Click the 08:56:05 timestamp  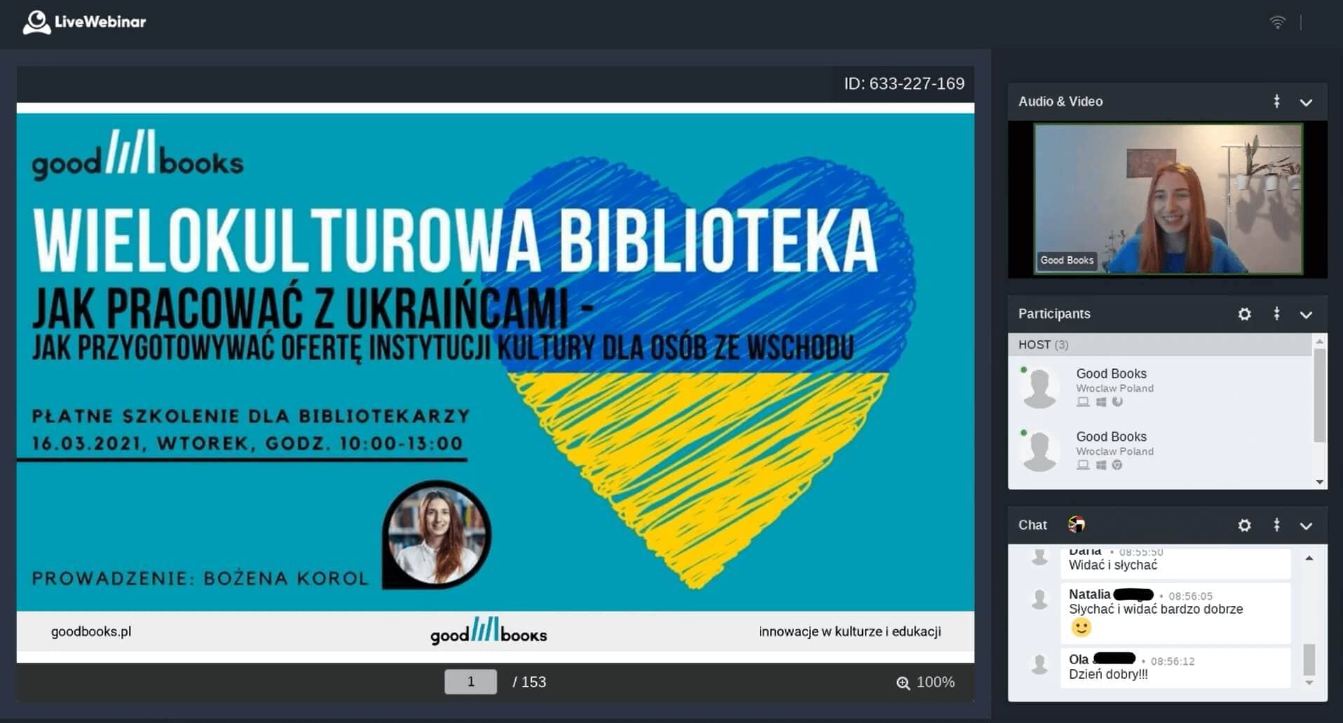pyautogui.click(x=1190, y=596)
